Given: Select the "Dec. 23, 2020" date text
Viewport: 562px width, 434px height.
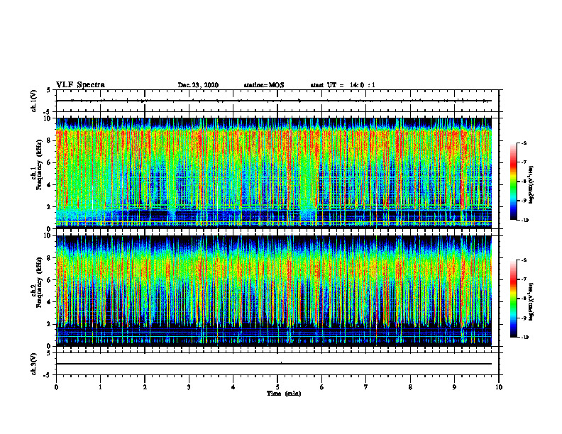Looking at the screenshot, I should click(198, 85).
